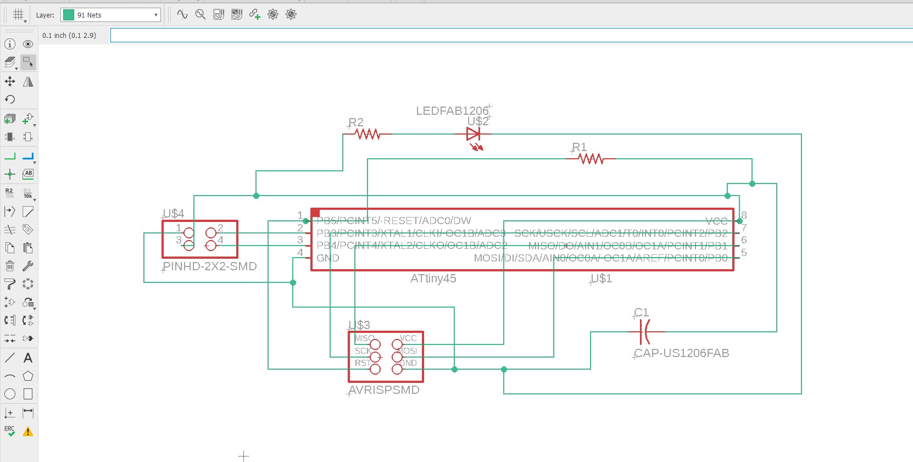Pick the Value tool
This screenshot has height=462, width=913.
[28, 193]
